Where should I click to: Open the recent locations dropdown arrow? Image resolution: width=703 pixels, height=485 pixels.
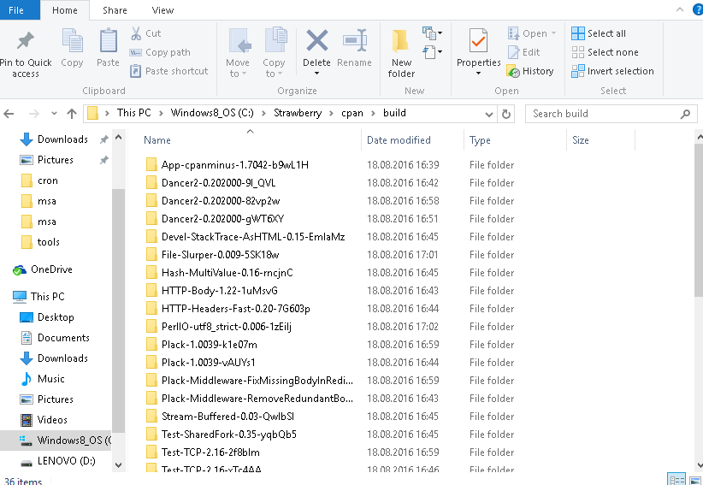tap(54, 114)
